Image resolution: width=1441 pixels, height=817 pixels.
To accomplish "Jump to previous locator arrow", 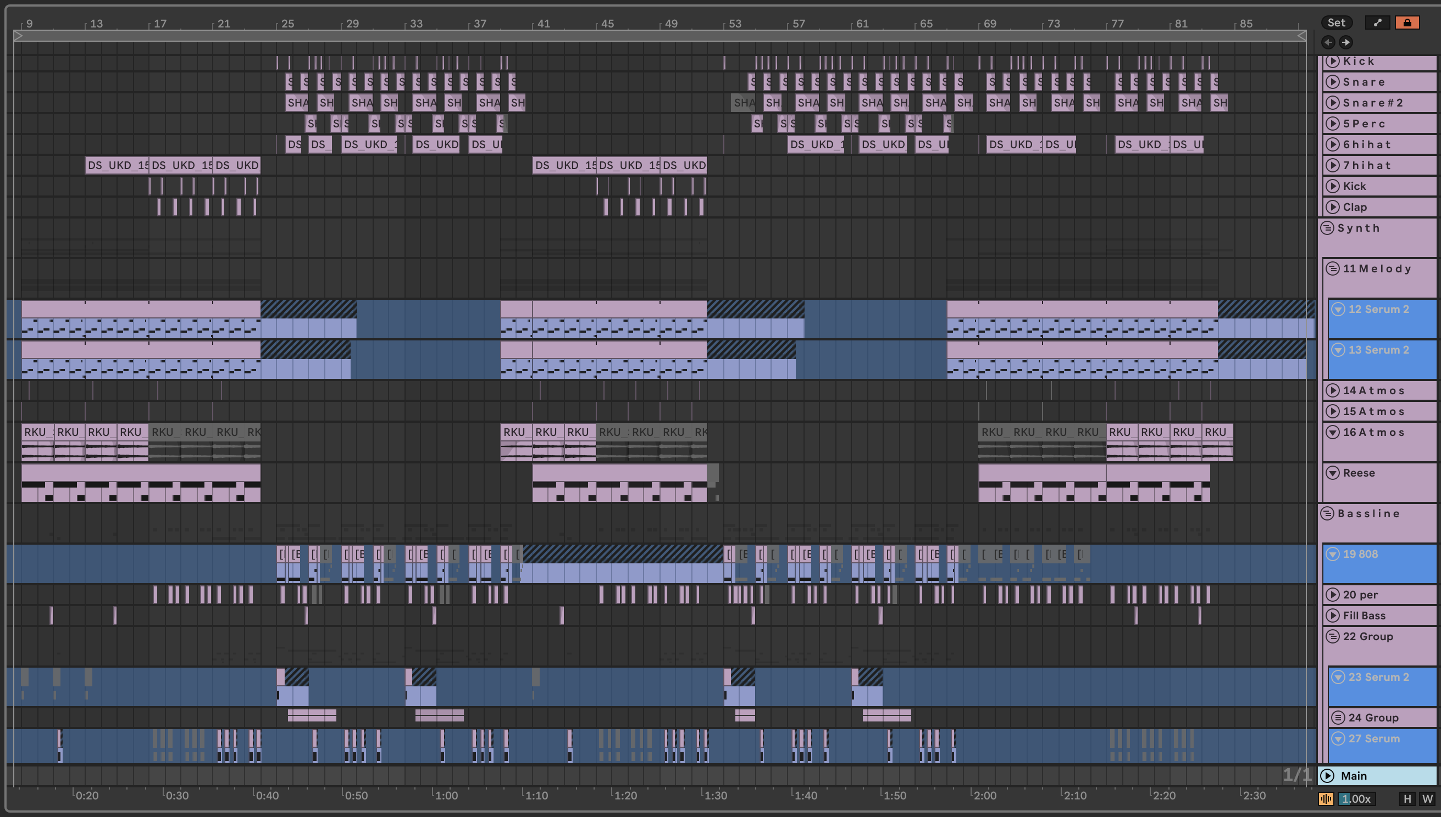I will 1328,42.
